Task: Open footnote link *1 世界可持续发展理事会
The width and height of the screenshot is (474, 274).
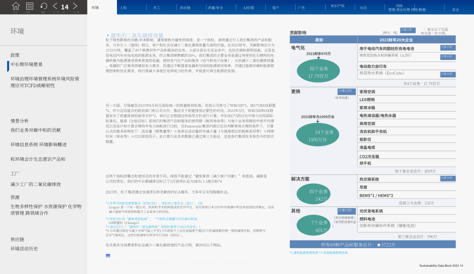Action: (x=154, y=203)
